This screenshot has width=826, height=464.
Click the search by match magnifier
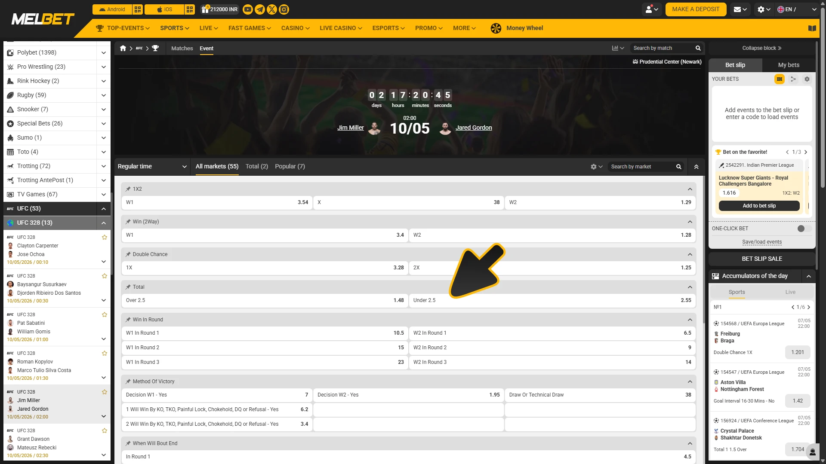point(698,48)
